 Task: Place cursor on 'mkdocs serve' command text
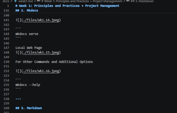point(27,34)
